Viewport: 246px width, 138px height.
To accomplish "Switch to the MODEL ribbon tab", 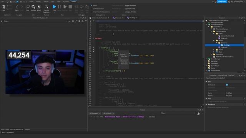I will pyautogui.click(x=38, y=2).
